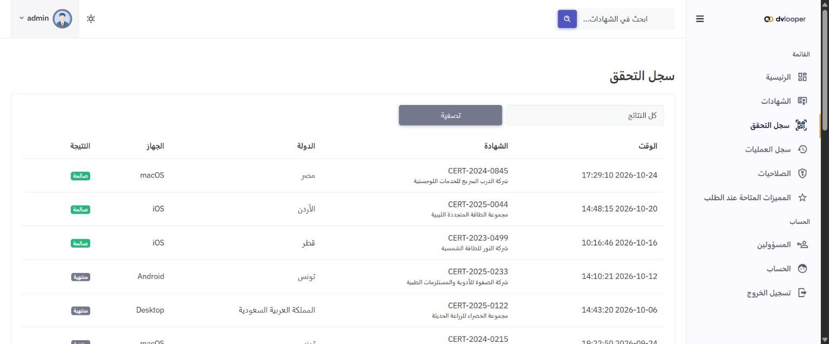Toggle the light/dark theme sun icon

91,19
